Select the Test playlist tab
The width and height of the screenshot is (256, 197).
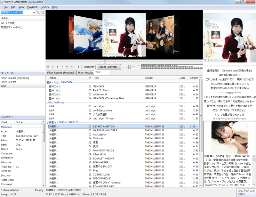click(102, 72)
